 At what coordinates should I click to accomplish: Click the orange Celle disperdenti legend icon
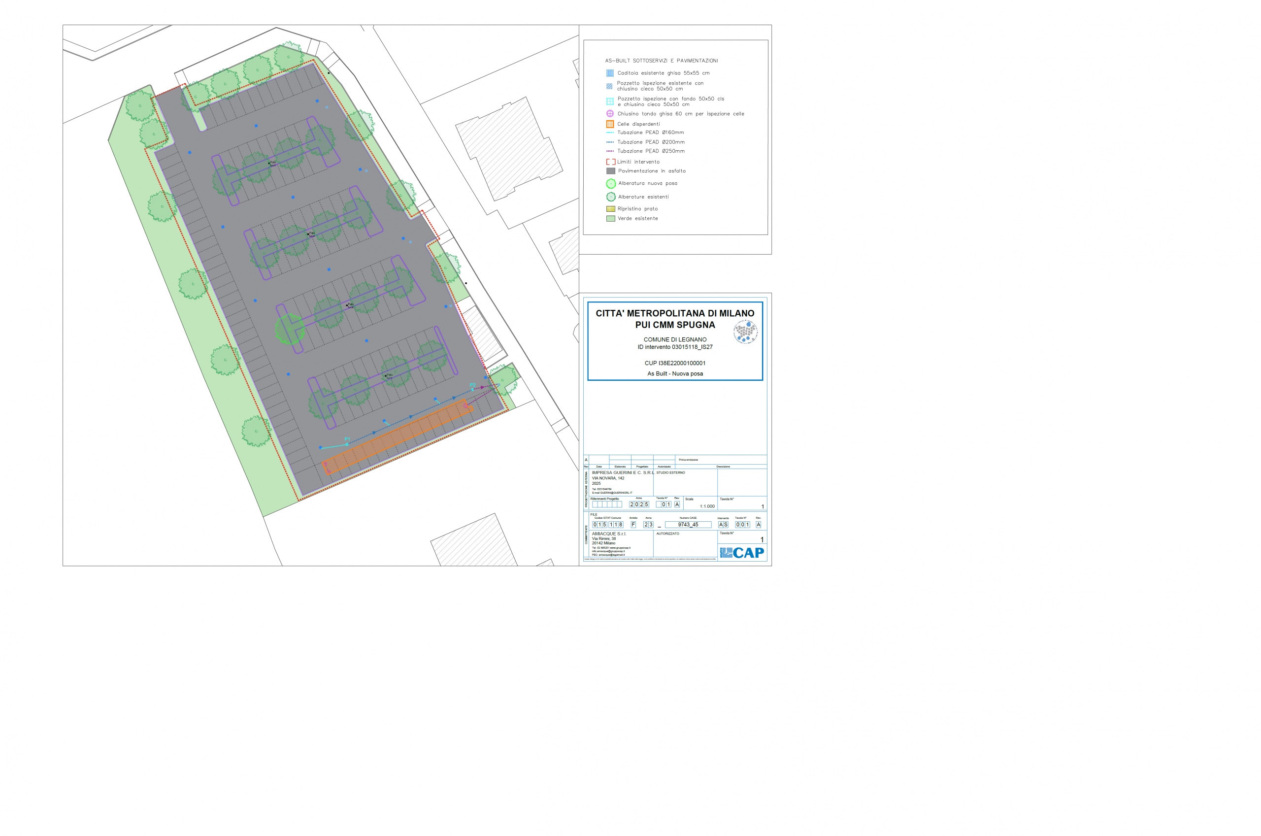(610, 124)
